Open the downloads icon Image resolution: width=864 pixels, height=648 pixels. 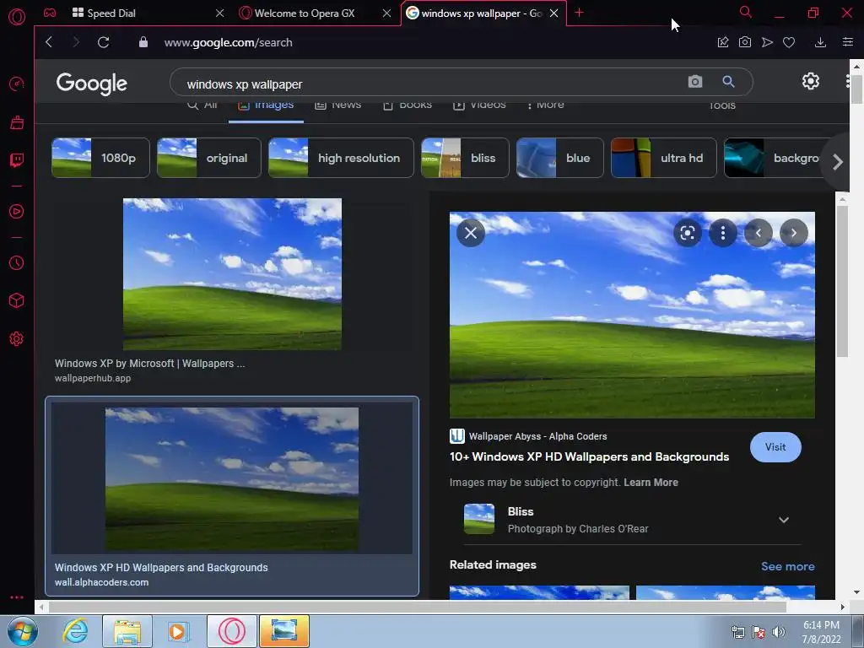click(820, 42)
